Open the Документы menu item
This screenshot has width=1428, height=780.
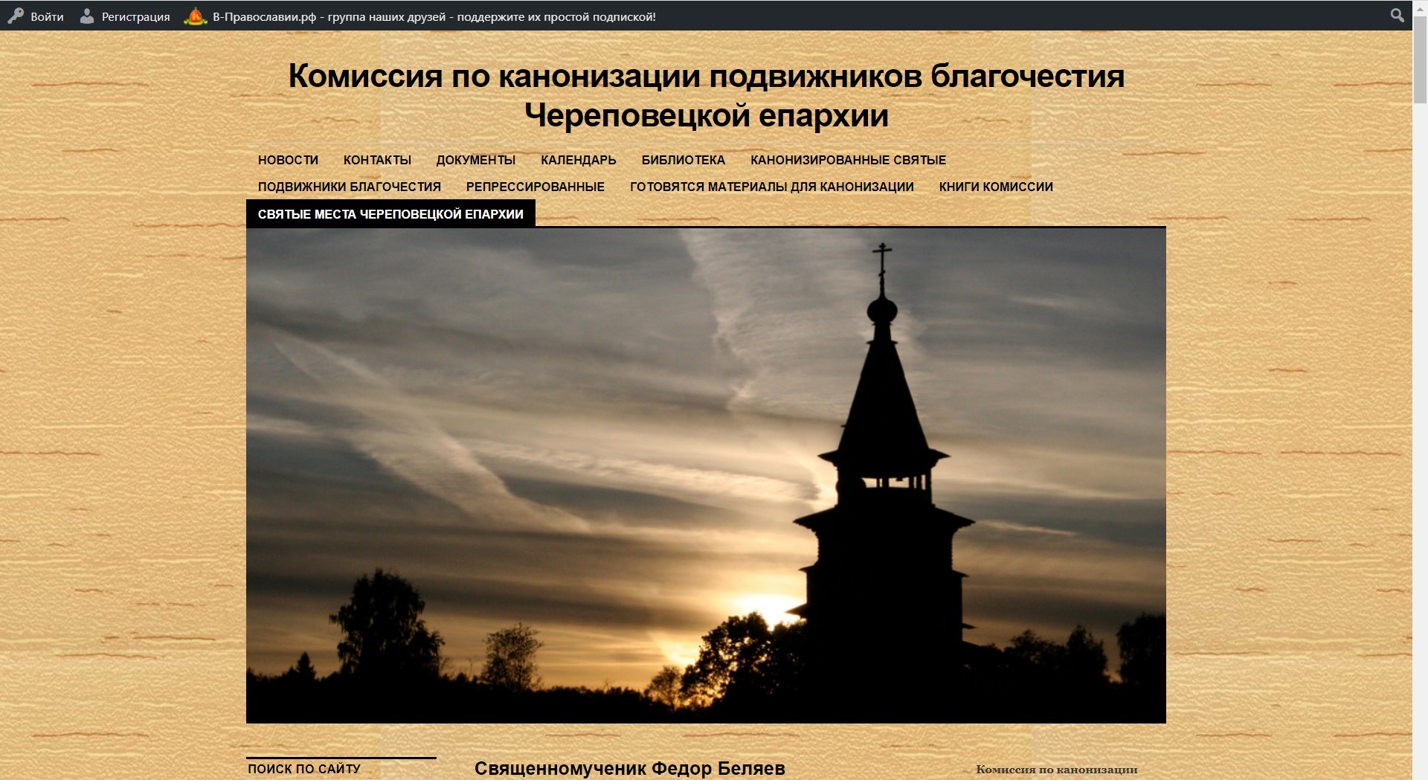[x=476, y=160]
